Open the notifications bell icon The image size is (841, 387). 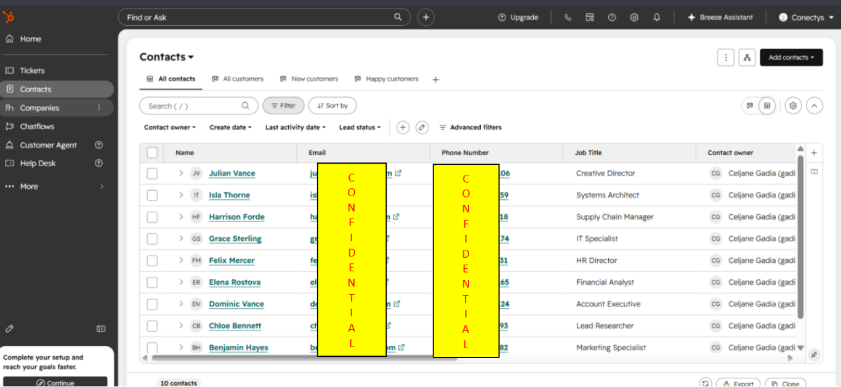tap(657, 17)
